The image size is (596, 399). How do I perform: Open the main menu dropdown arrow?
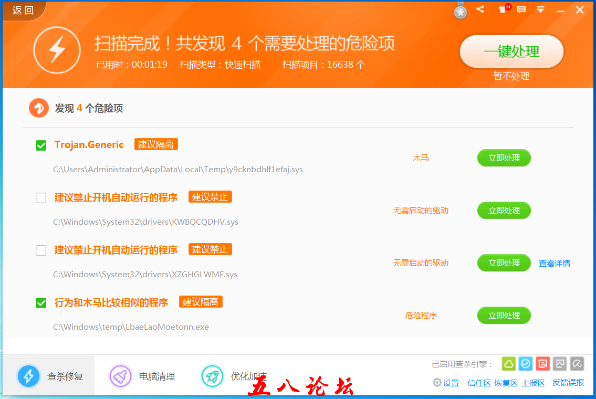tap(540, 9)
